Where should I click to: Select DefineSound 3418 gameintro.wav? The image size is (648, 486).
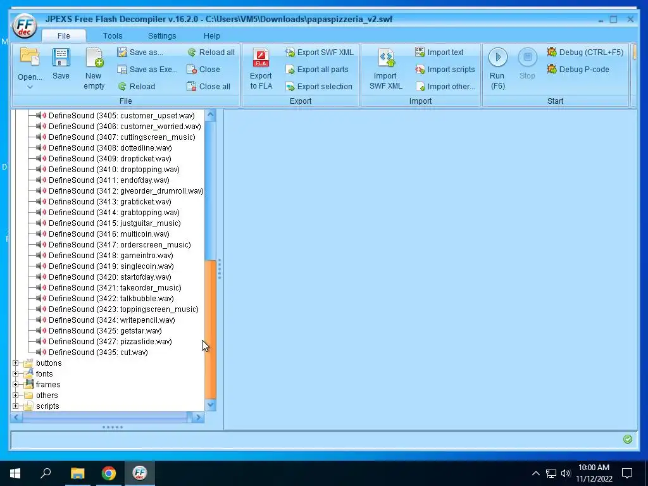pyautogui.click(x=111, y=255)
